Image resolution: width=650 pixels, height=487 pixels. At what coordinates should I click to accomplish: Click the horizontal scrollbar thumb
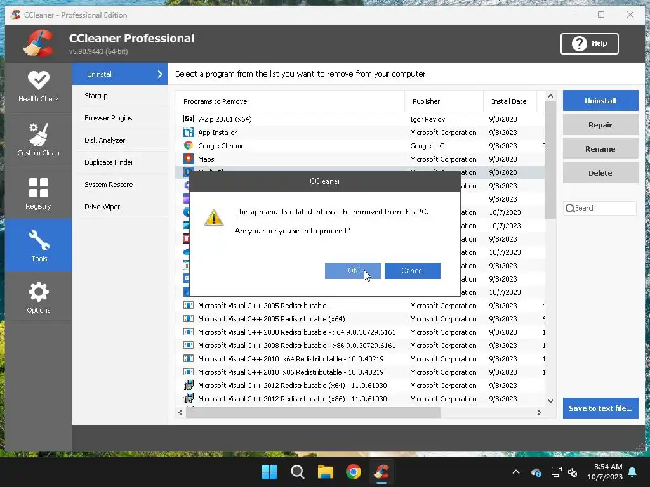(314, 412)
